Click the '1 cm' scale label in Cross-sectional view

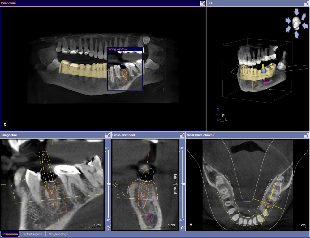(172, 225)
